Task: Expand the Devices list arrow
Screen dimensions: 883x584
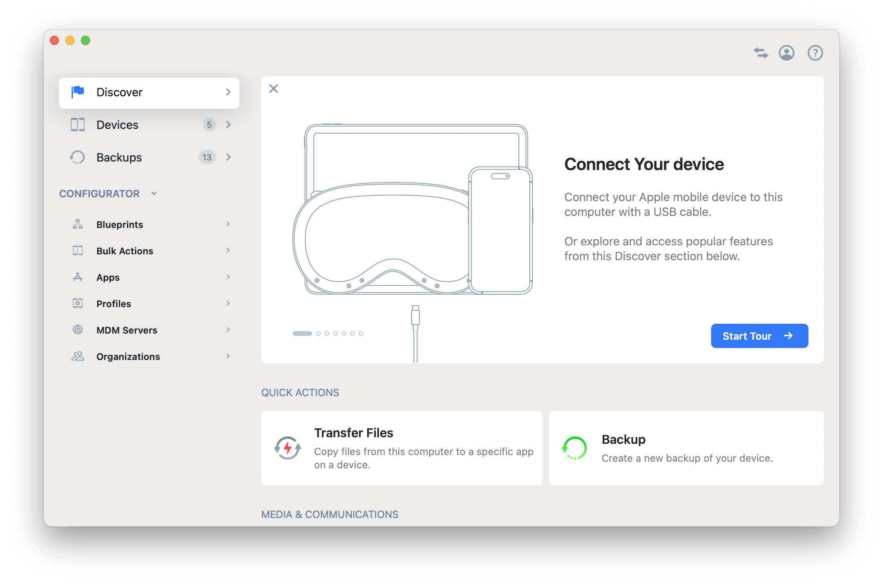Action: tap(228, 125)
